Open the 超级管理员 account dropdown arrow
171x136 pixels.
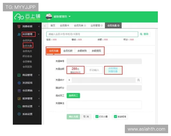(x=70, y=16)
